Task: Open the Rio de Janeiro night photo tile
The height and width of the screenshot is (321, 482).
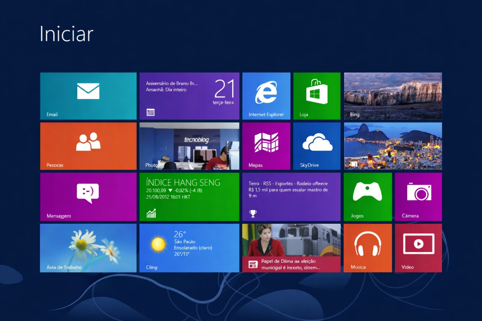Action: point(393,146)
